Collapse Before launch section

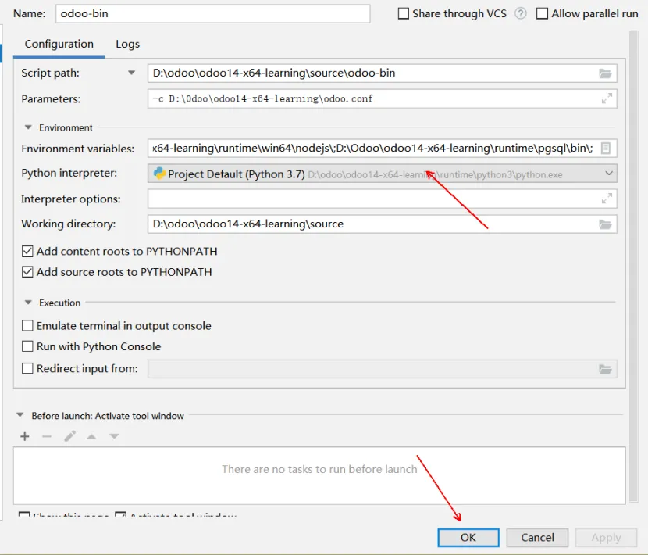click(x=20, y=415)
